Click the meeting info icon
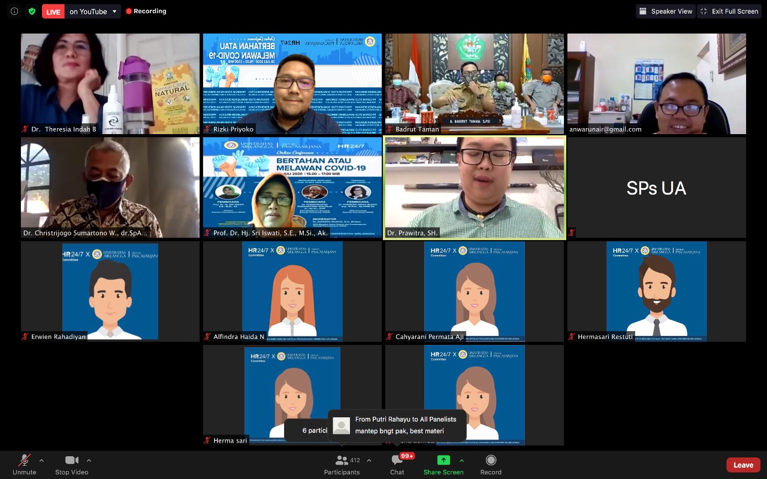 pos(14,11)
